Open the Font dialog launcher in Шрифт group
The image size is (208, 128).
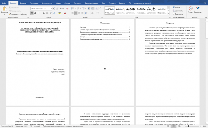[x=69, y=17]
